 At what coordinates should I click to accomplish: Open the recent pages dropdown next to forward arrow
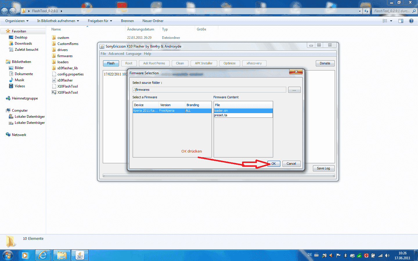point(18,11)
